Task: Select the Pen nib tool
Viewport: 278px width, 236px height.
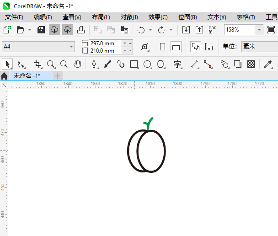Action: tap(94, 64)
